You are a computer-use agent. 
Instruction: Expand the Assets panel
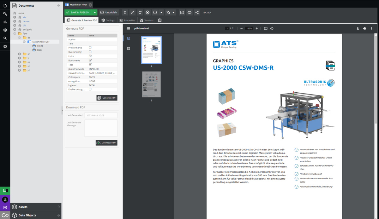[x=36, y=207]
